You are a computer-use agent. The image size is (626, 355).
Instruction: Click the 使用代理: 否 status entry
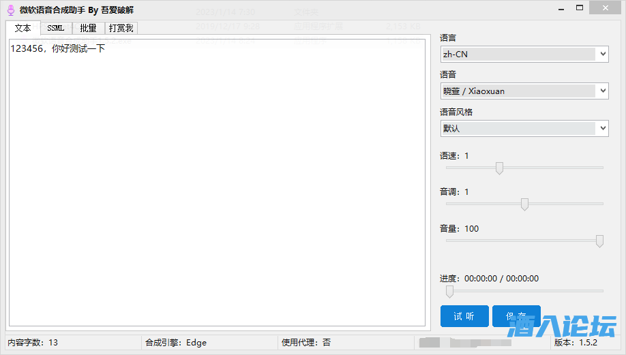[x=305, y=343]
